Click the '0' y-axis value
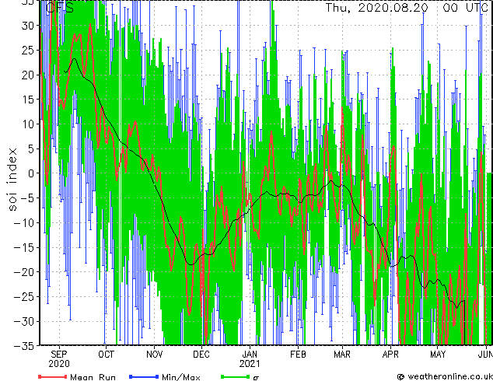This screenshot has height=381, width=493. [30, 173]
